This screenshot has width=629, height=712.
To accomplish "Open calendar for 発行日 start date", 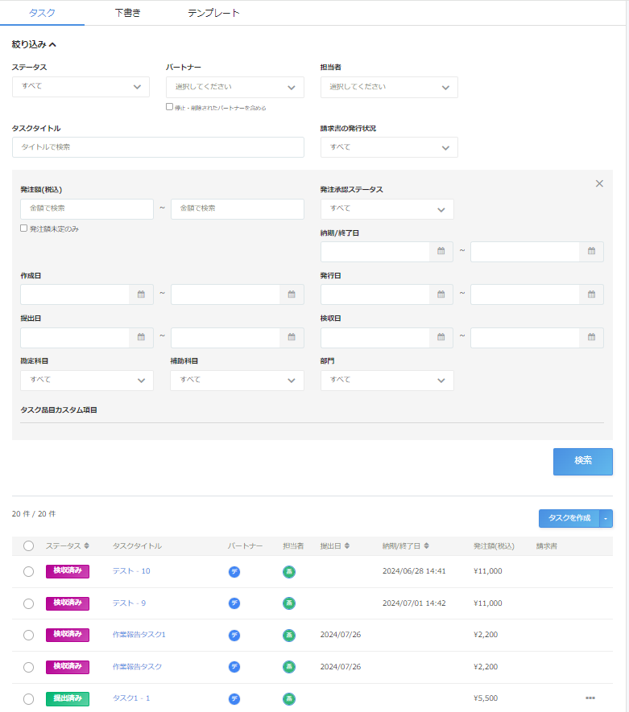I will (x=441, y=294).
